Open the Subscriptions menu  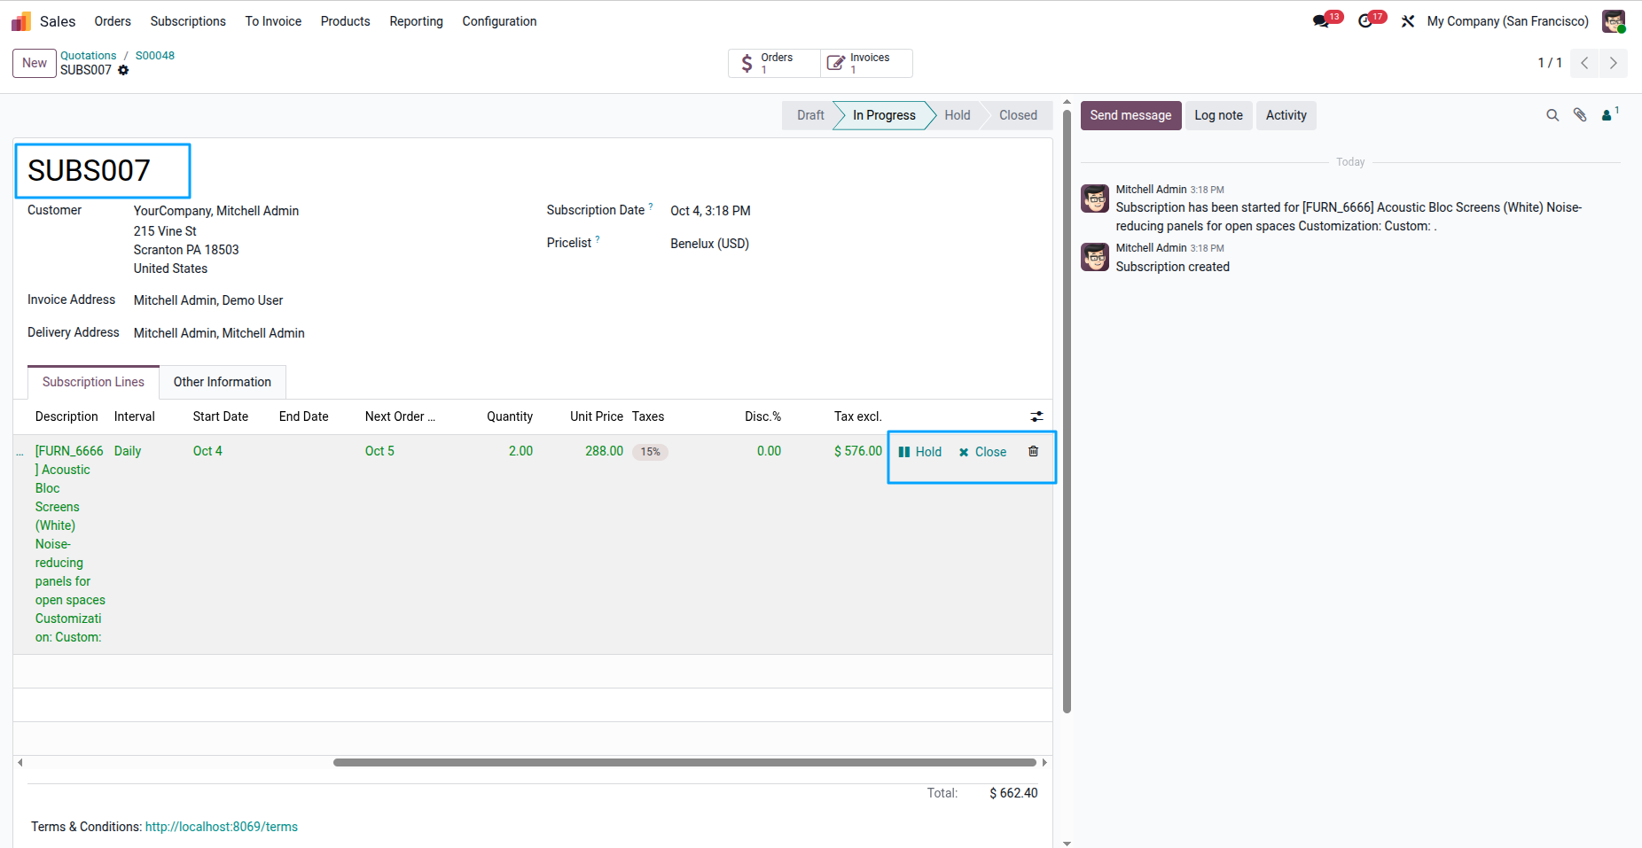(x=188, y=21)
